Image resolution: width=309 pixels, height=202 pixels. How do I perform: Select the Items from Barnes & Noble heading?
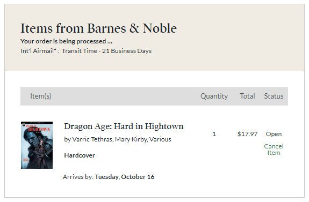pyautogui.click(x=98, y=28)
